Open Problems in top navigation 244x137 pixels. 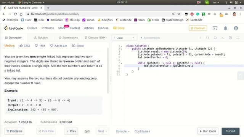click(x=48, y=28)
